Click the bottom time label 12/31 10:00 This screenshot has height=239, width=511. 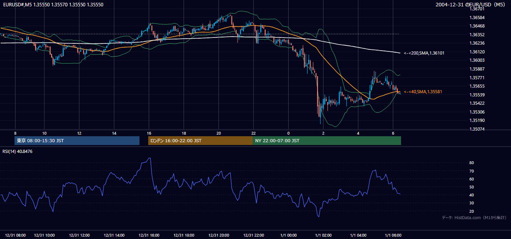[44, 235]
